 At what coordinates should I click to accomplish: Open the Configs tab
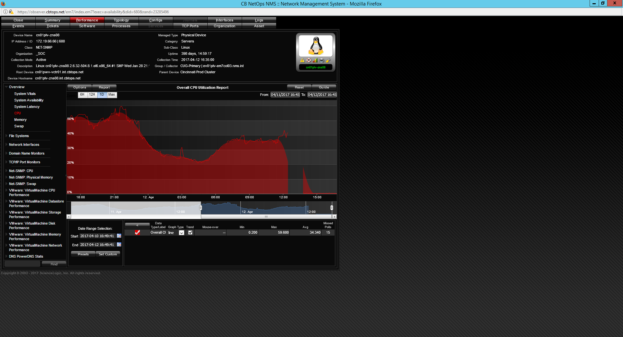156,20
